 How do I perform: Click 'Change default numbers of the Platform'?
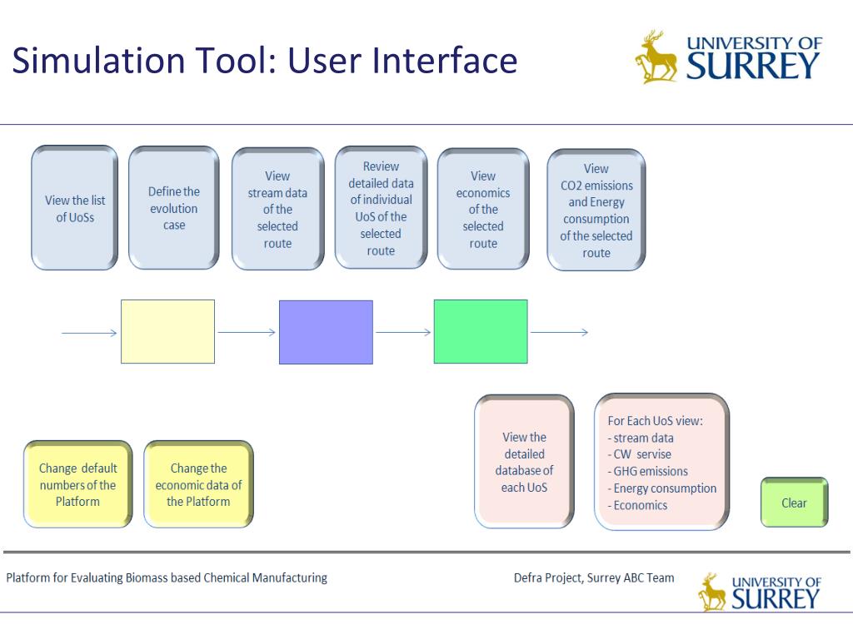77,484
